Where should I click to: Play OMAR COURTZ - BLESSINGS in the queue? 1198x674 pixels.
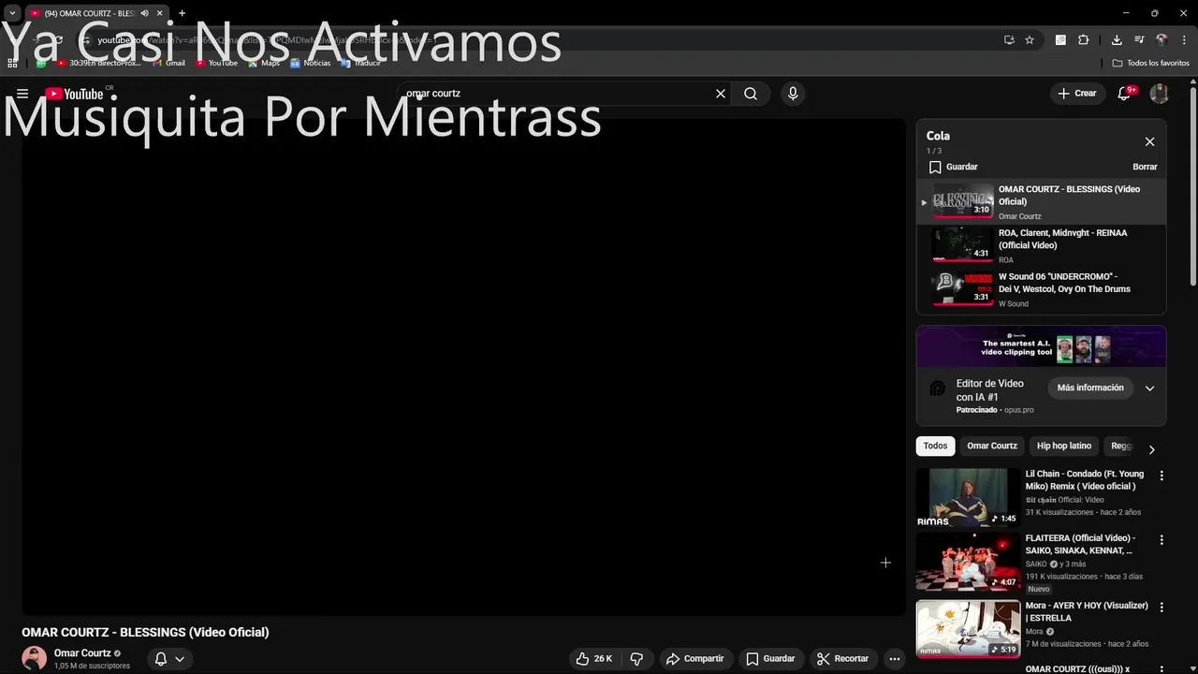tap(1042, 202)
